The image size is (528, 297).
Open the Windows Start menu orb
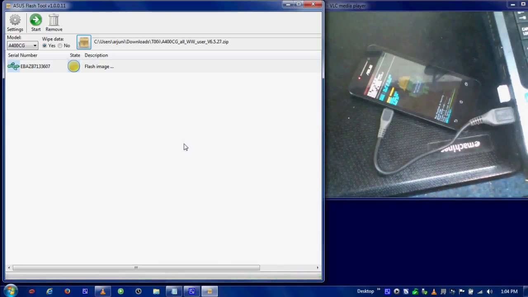(x=10, y=291)
